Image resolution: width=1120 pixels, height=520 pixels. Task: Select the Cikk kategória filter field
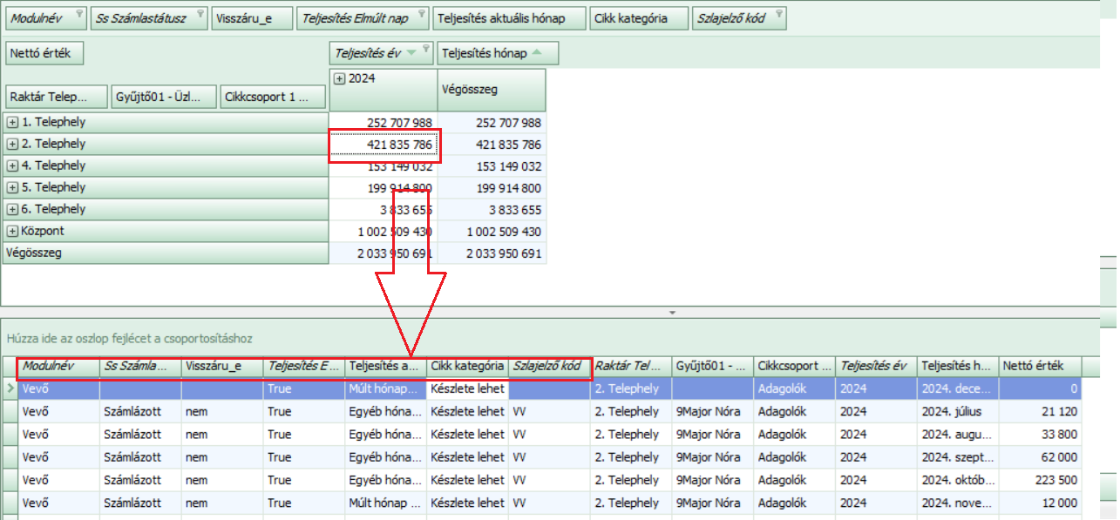(x=638, y=18)
